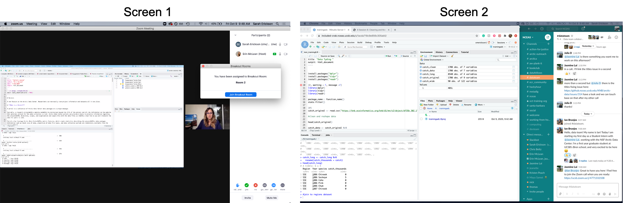Viewport: 623px width, 203px height.
Task: View catch_clean data table via grid icon
Action: (513, 67)
